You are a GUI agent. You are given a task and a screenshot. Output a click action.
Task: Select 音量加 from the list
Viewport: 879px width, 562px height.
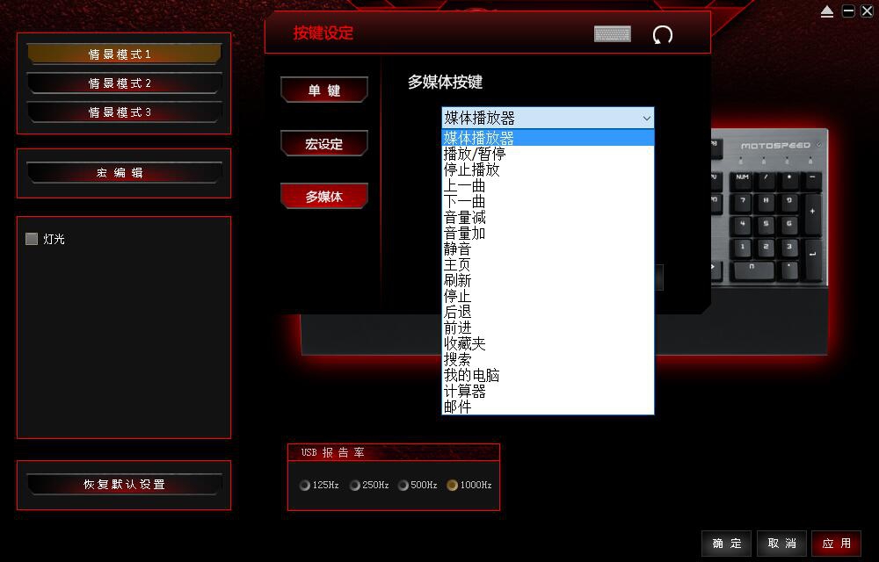[465, 234]
